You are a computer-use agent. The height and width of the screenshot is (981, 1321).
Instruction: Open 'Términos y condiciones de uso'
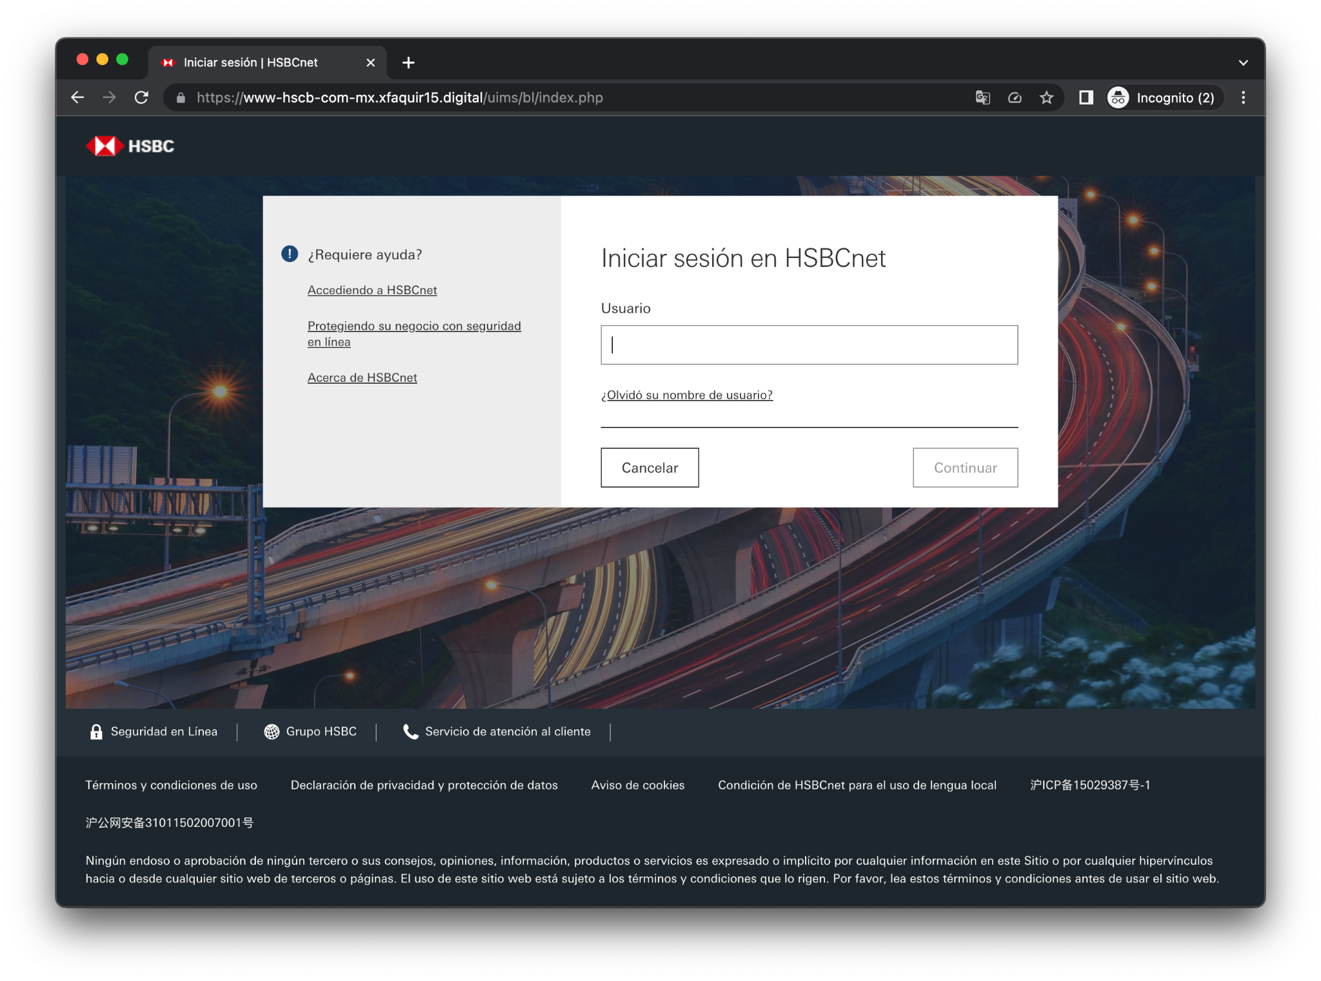tap(171, 785)
